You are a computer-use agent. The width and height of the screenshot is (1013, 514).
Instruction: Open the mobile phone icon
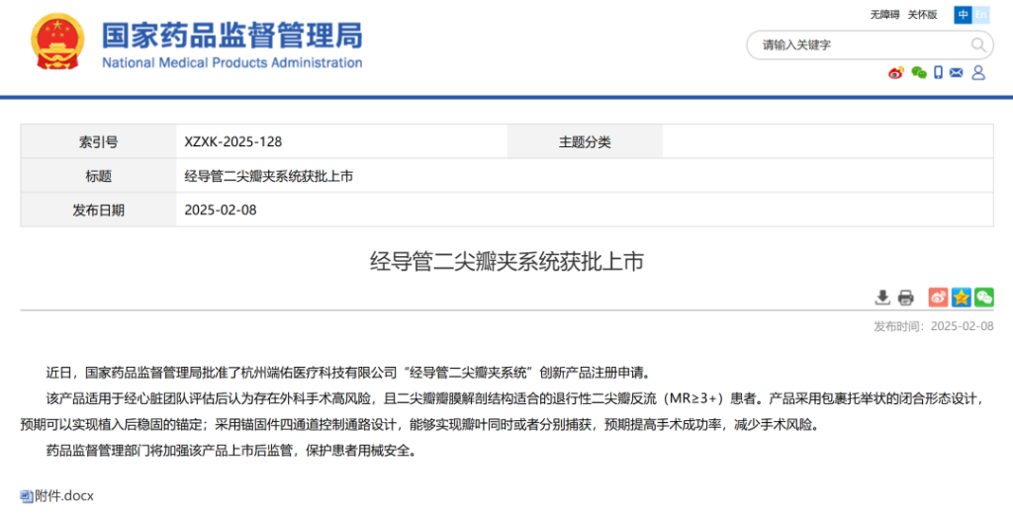click(938, 73)
